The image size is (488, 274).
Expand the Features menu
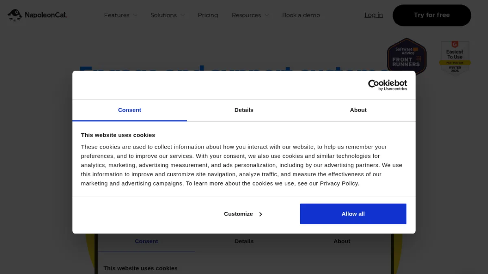120,15
